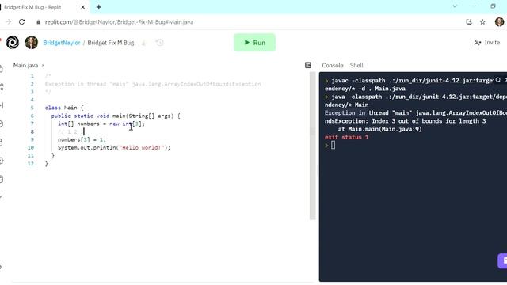Reload the replit.com page
Image resolution: width=507 pixels, height=285 pixels.
21,22
